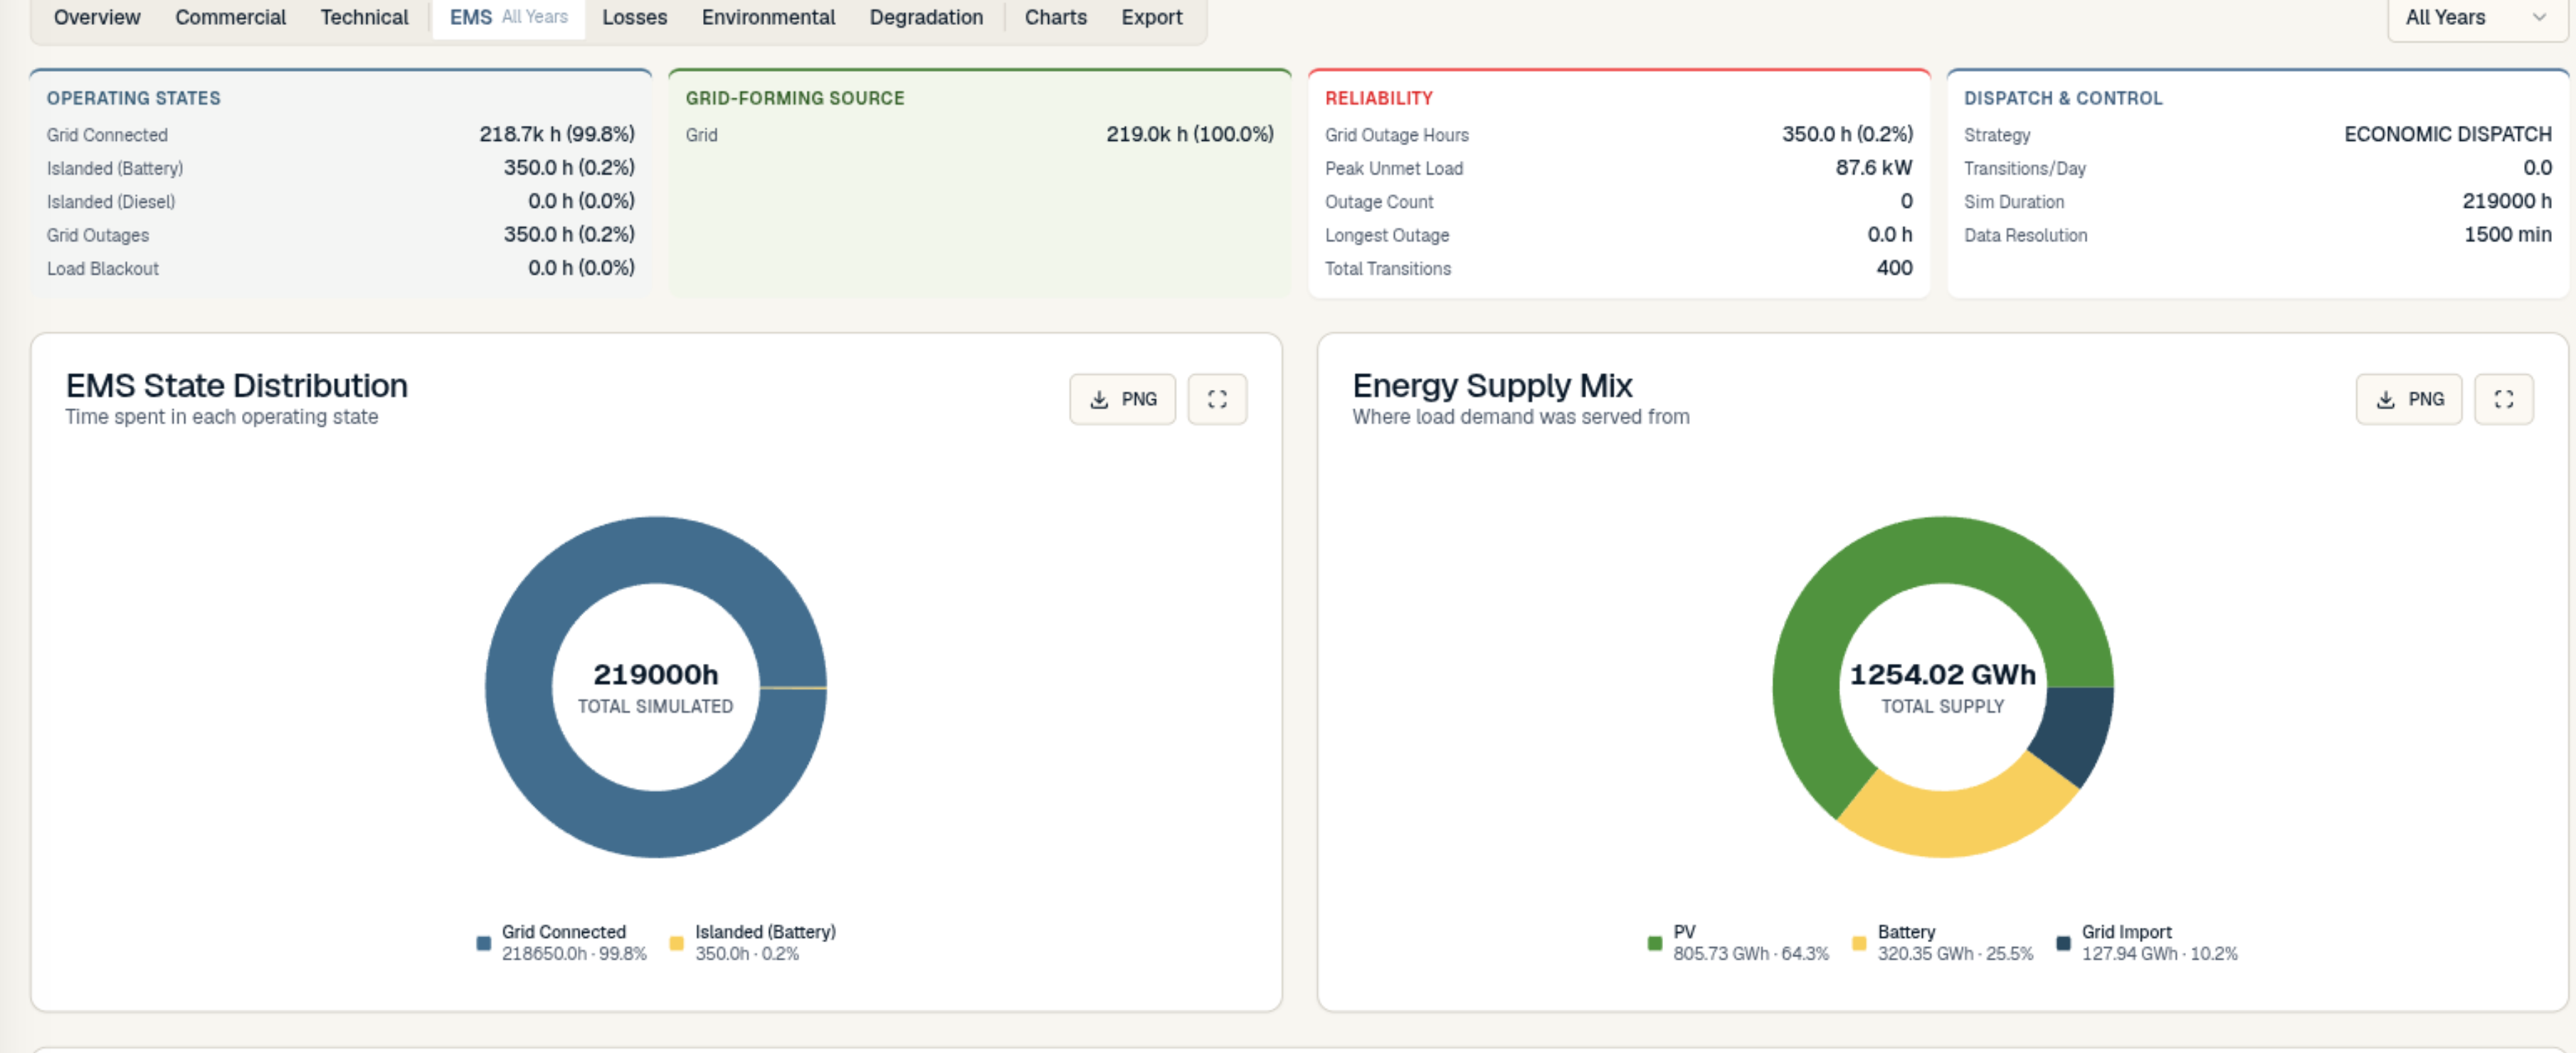This screenshot has height=1053, width=2576.
Task: Click the RELIABILITY card heading
Action: 1378,98
